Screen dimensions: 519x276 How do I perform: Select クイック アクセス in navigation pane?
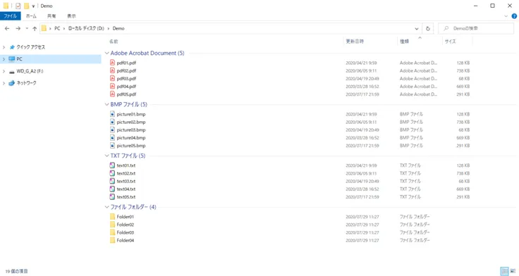tap(30, 47)
